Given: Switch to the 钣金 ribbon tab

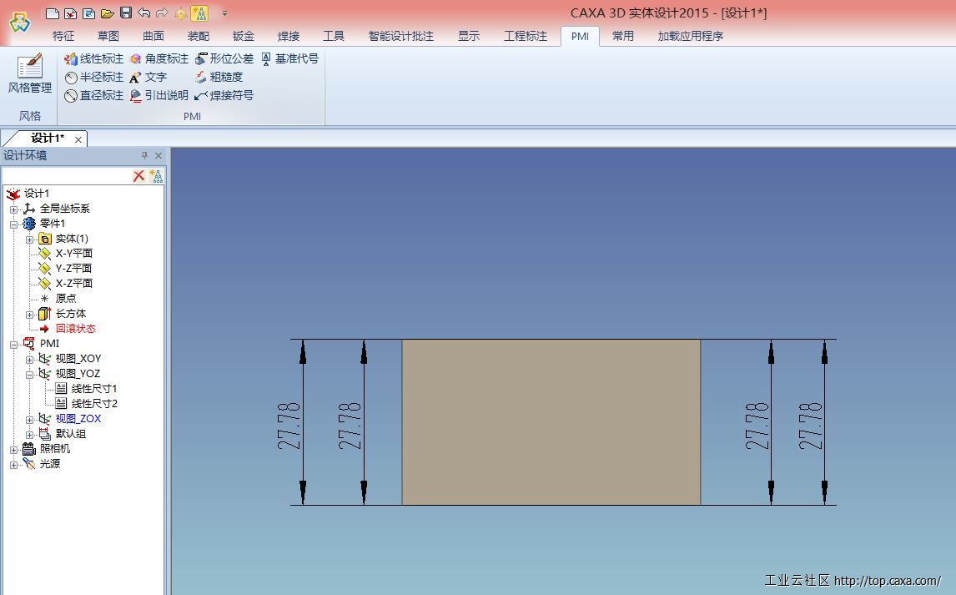Looking at the screenshot, I should (x=244, y=36).
